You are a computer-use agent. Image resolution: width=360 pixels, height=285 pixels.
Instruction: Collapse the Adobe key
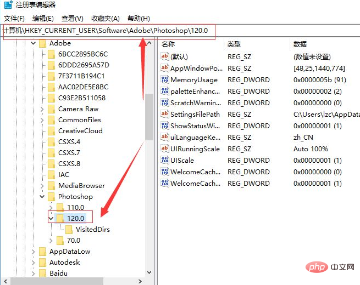pos(34,43)
